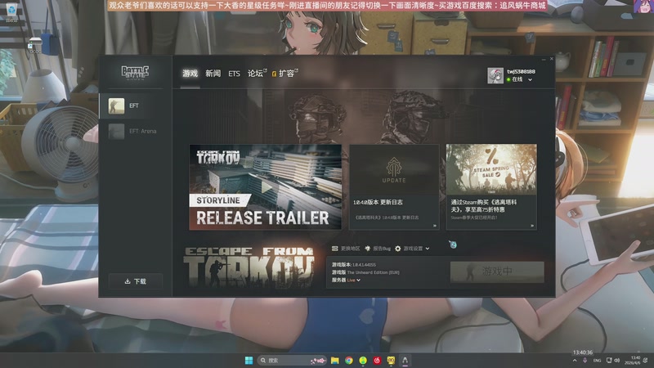Open File Explorer from the taskbar
This screenshot has height=368, width=654.
coord(335,360)
